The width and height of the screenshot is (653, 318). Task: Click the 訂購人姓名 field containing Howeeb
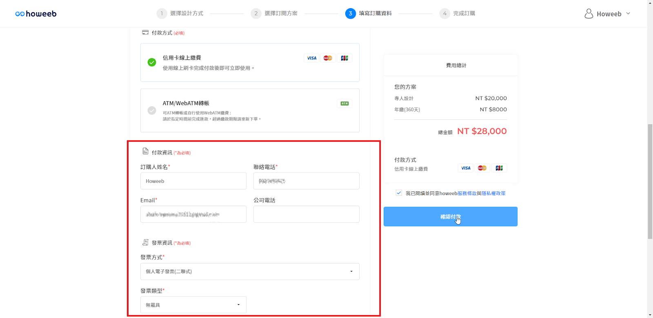tap(193, 181)
